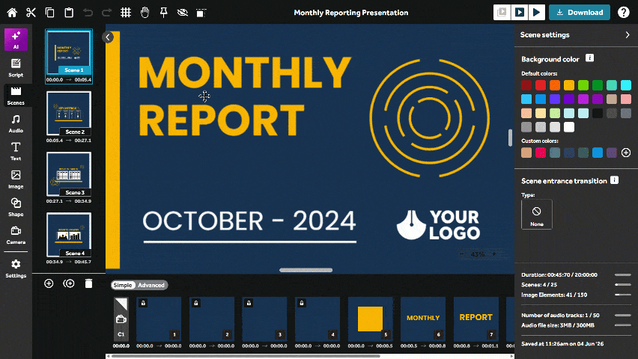The image size is (638, 359).
Task: Open the help question mark
Action: tap(623, 12)
